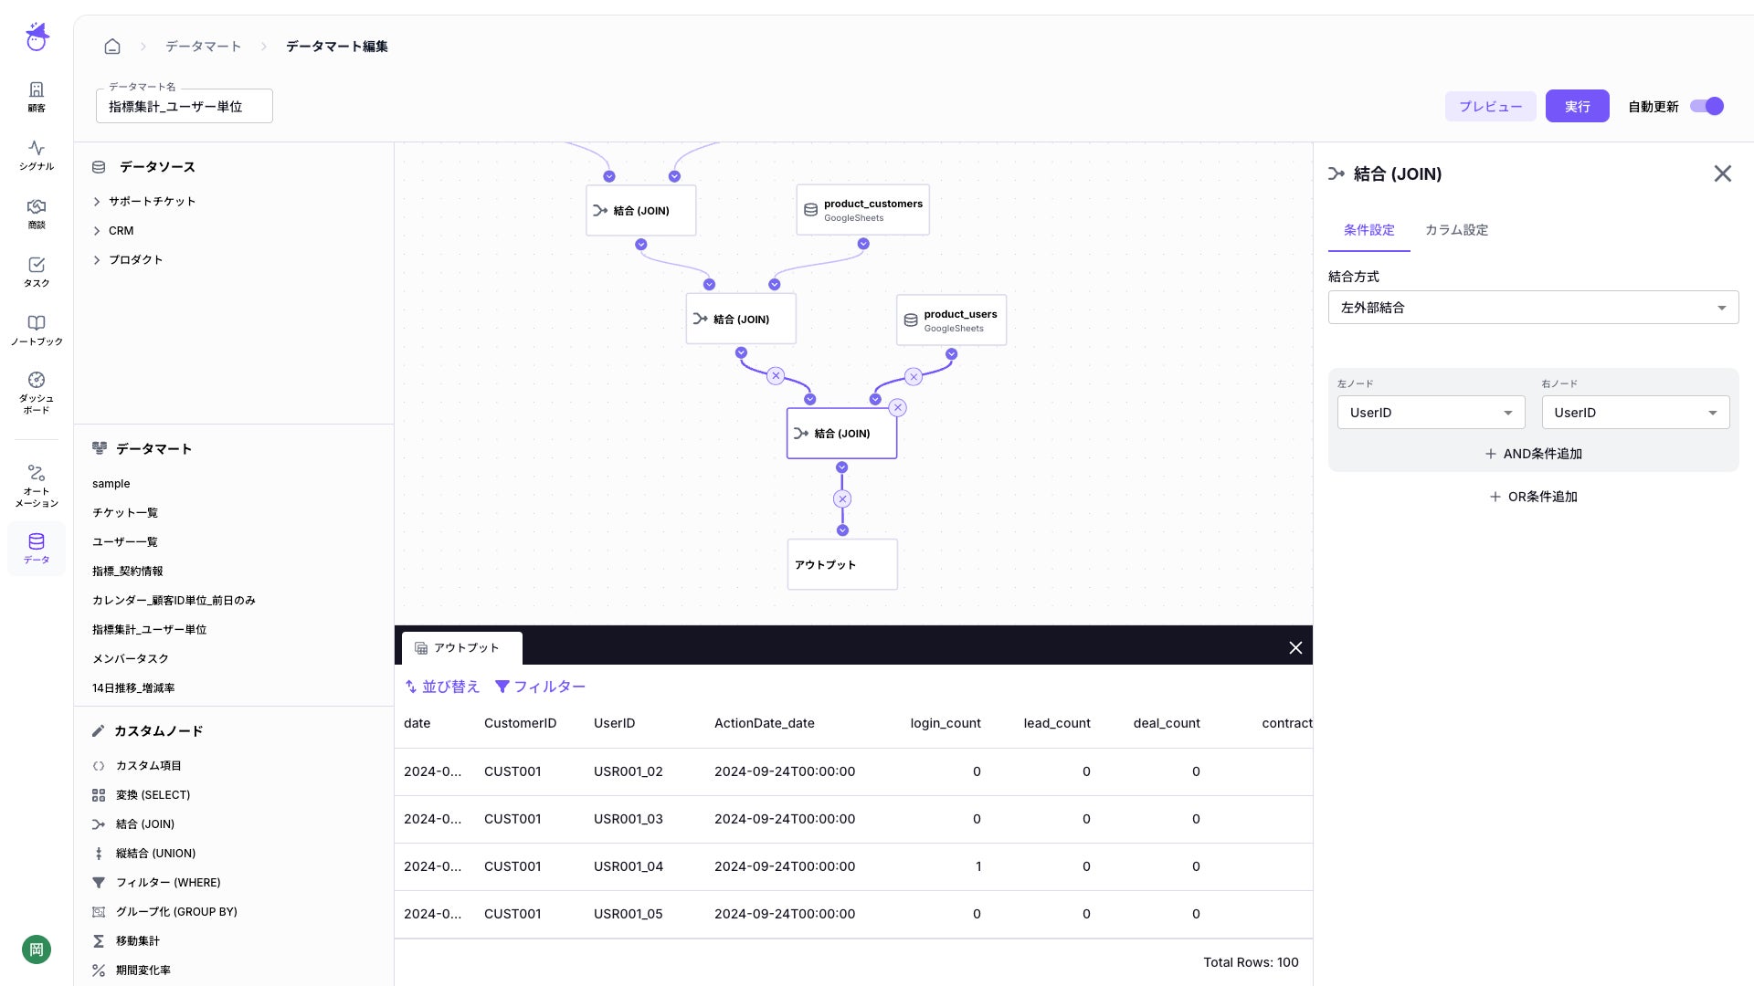This screenshot has width=1754, height=986.
Task: Open the 左ノード UserID dropdown
Action: click(1430, 413)
